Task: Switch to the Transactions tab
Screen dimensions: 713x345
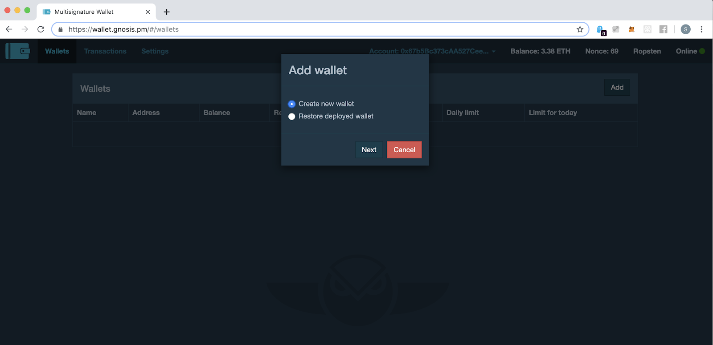Action: coord(105,51)
